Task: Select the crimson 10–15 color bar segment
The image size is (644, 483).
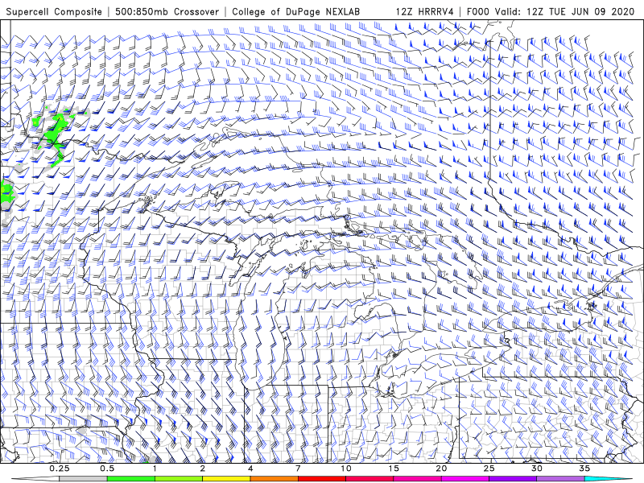Action: 369,479
